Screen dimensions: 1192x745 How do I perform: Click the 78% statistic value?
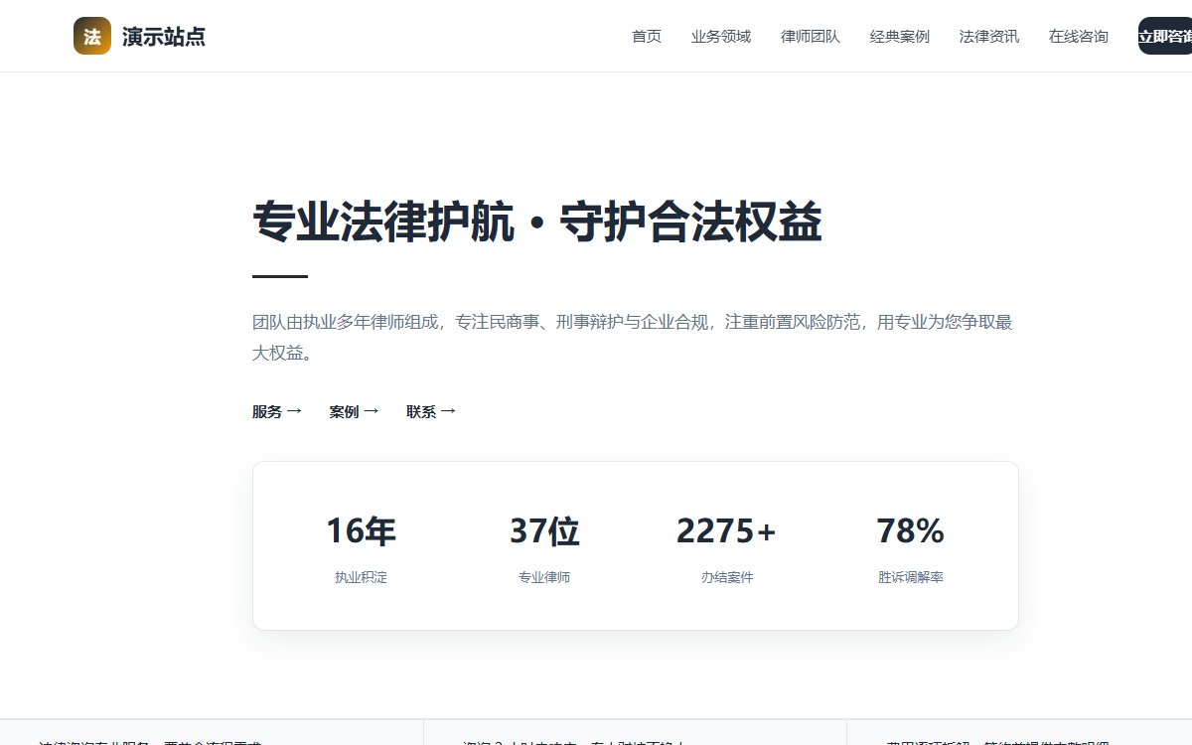pyautogui.click(x=910, y=531)
